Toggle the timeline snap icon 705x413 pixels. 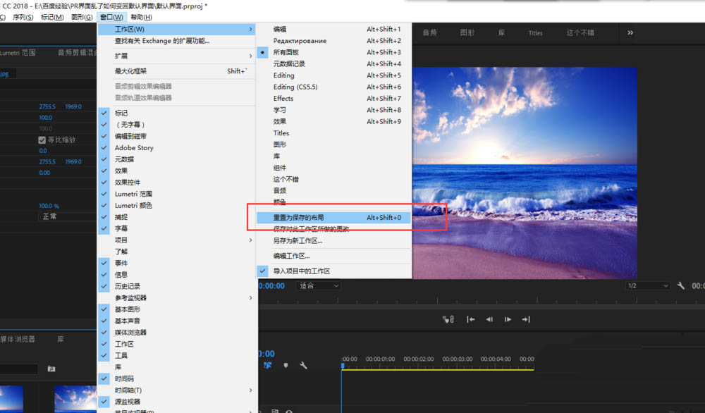tap(268, 365)
